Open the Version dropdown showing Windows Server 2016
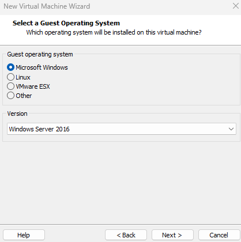This screenshot has height=242, width=241. click(122, 129)
